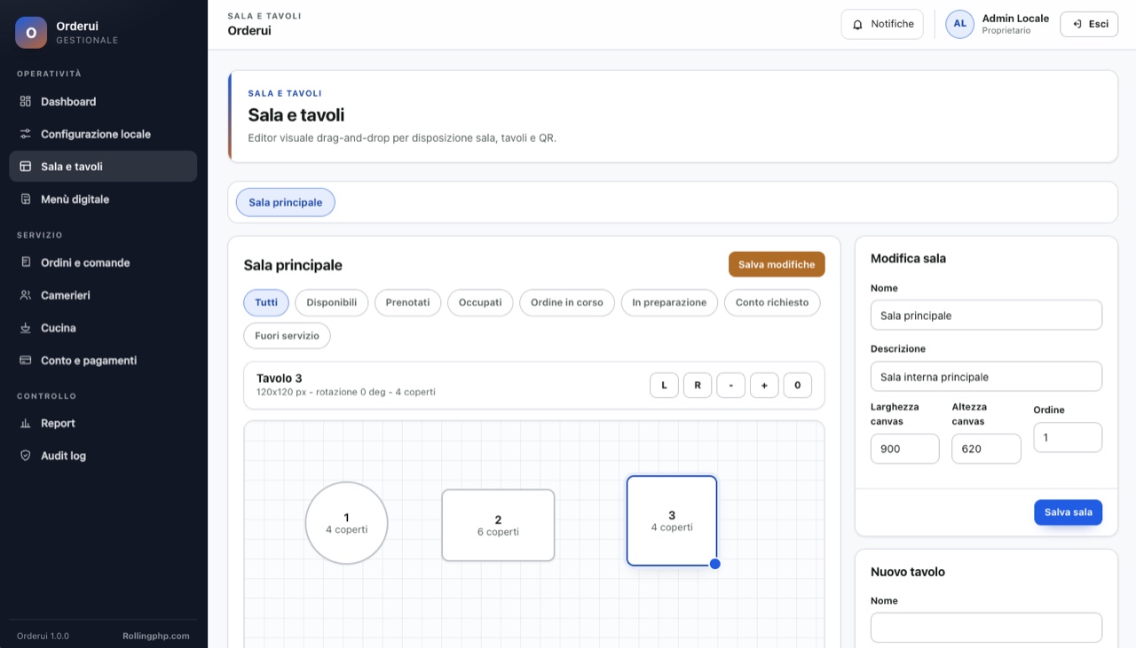Show only Disponibili tables

click(x=332, y=302)
